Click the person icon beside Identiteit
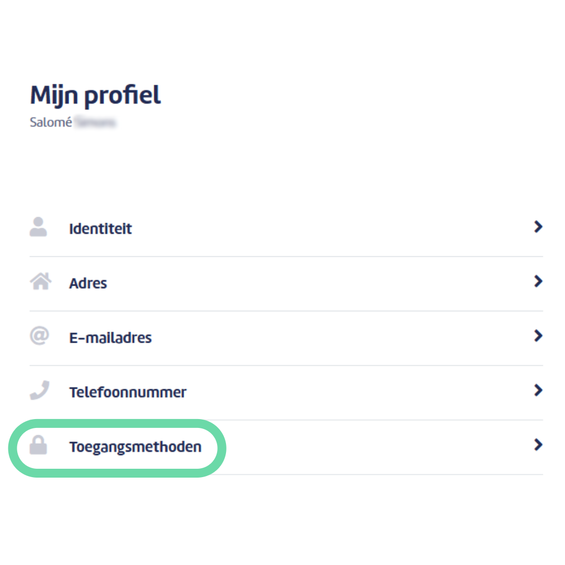The height and width of the screenshot is (565, 565). 38,227
